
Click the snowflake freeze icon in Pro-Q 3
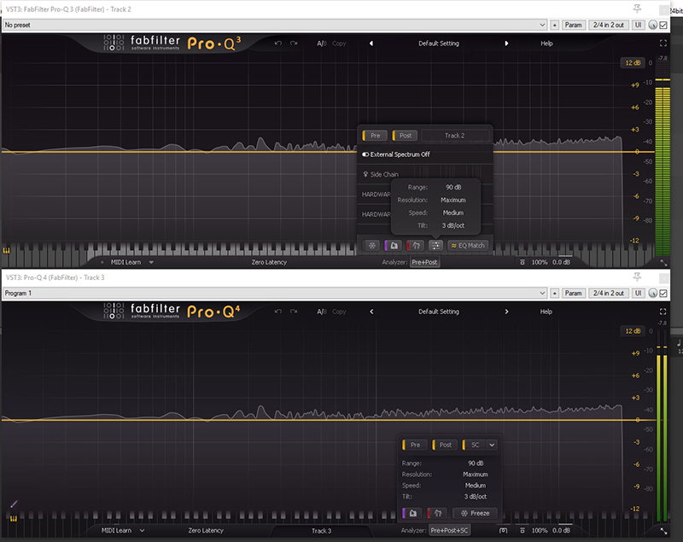pos(371,246)
